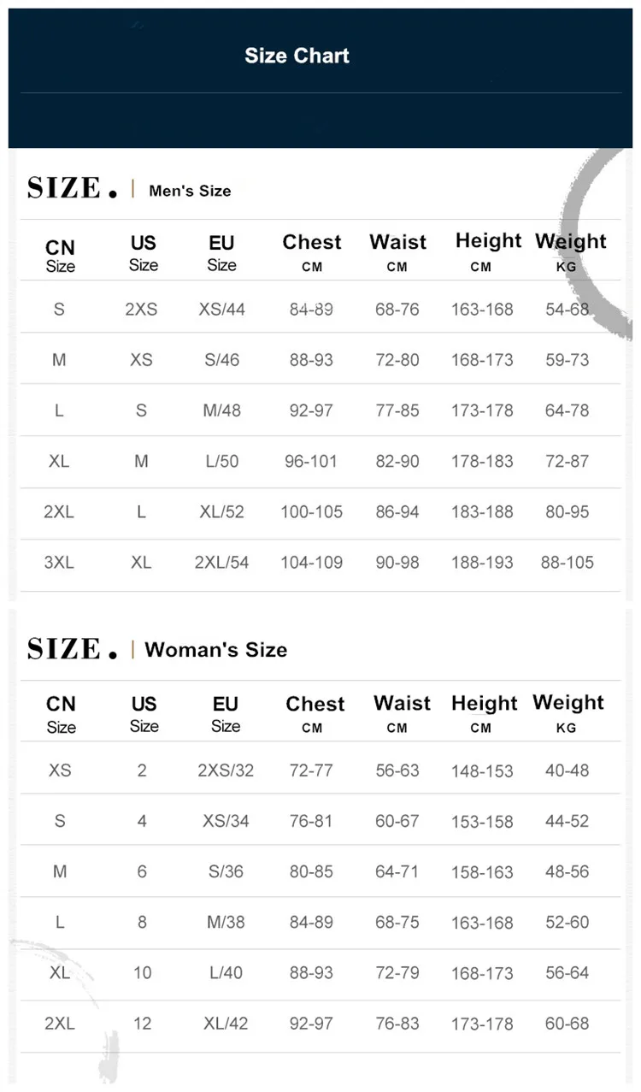The image size is (641, 1092).
Task: Click the Woman's Size heading
Action: coord(215,650)
